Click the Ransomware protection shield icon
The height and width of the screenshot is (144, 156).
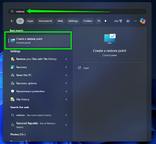tap(12, 91)
